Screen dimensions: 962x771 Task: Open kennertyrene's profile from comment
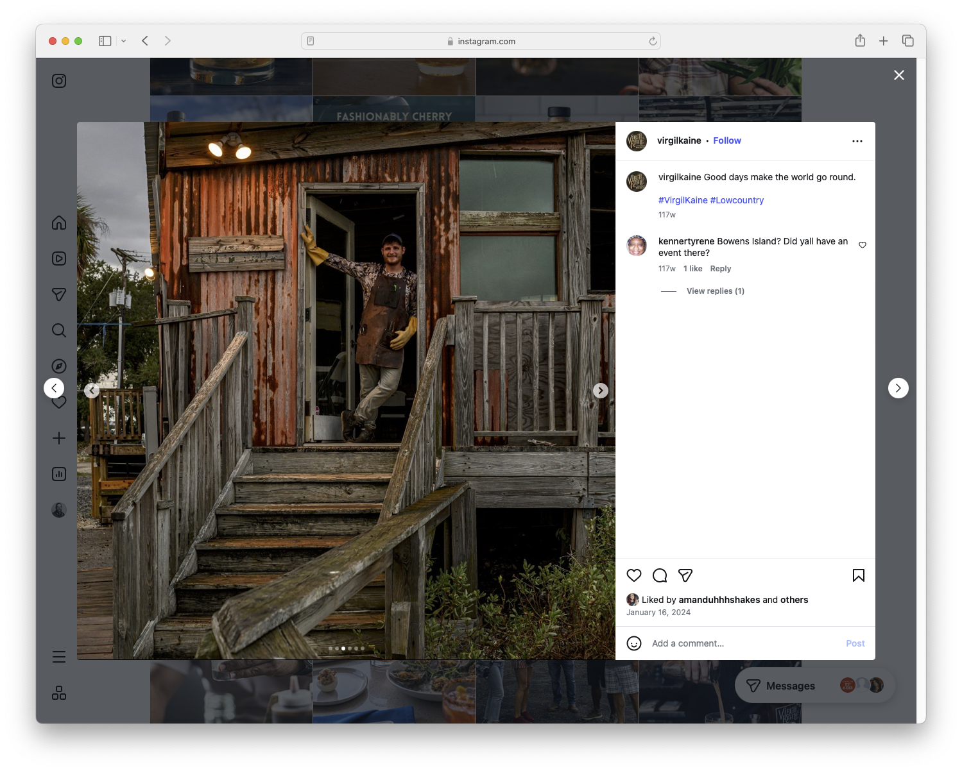pyautogui.click(x=686, y=241)
